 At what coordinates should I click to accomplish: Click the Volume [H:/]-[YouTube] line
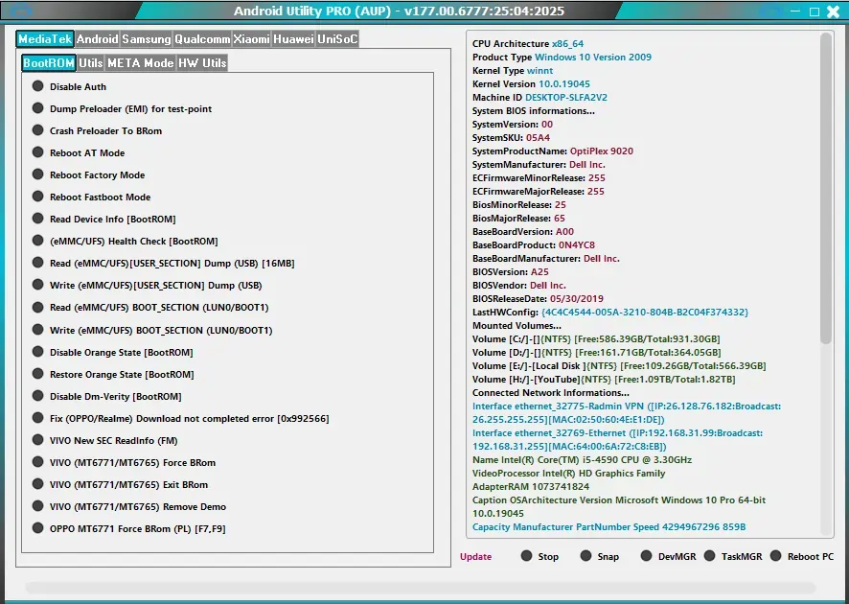click(x=604, y=380)
